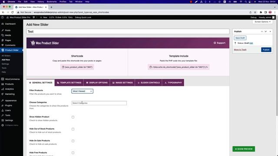
Task: Open the Support link
Action: [x=219, y=43]
